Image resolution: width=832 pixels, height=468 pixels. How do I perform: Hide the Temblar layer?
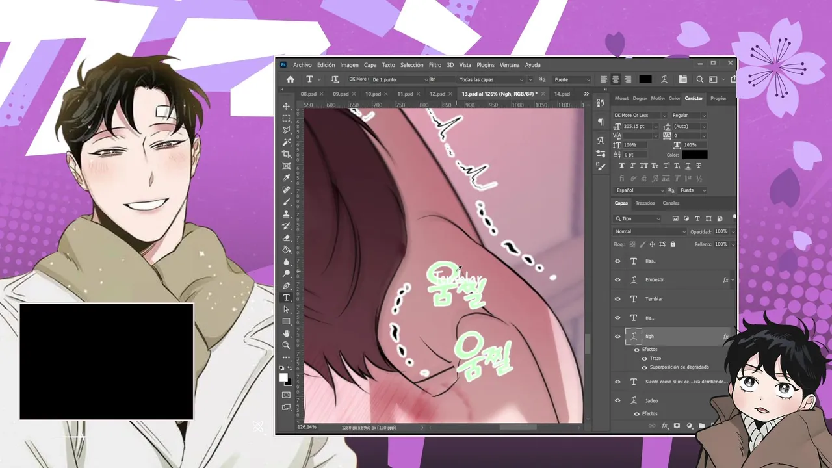[x=617, y=299]
